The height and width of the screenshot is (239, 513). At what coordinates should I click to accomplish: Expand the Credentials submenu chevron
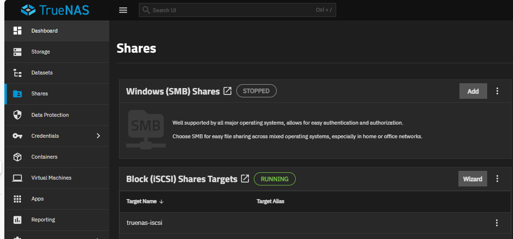[x=98, y=136]
